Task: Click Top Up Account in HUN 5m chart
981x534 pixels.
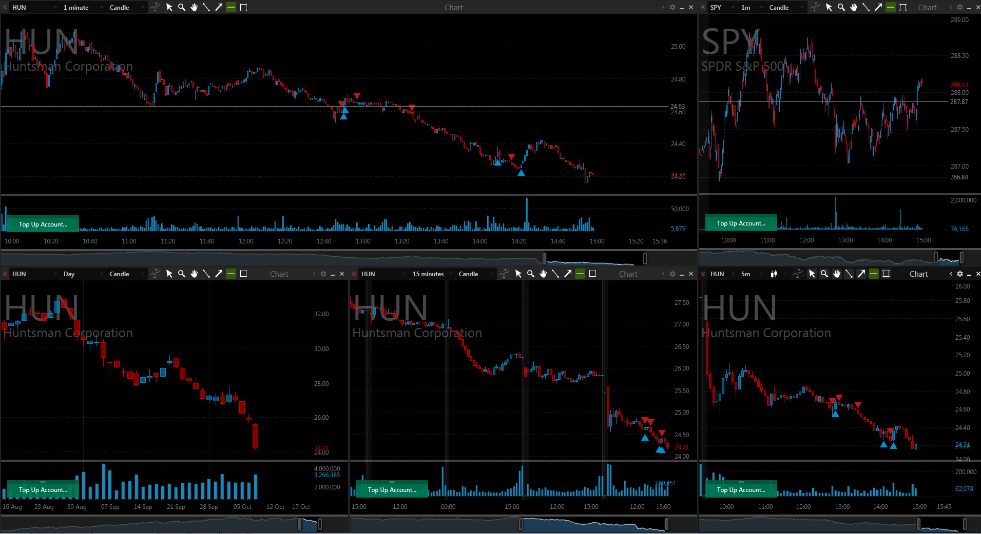Action: coord(741,489)
